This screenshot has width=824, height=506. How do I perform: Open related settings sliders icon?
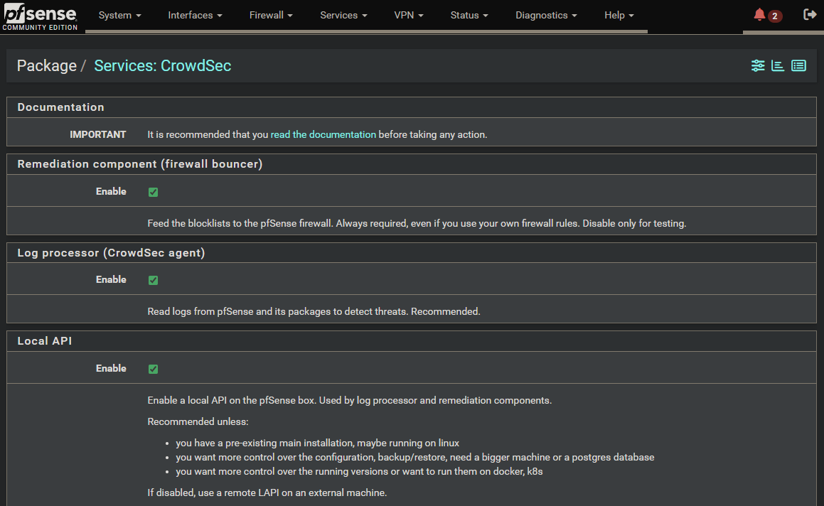coord(758,66)
